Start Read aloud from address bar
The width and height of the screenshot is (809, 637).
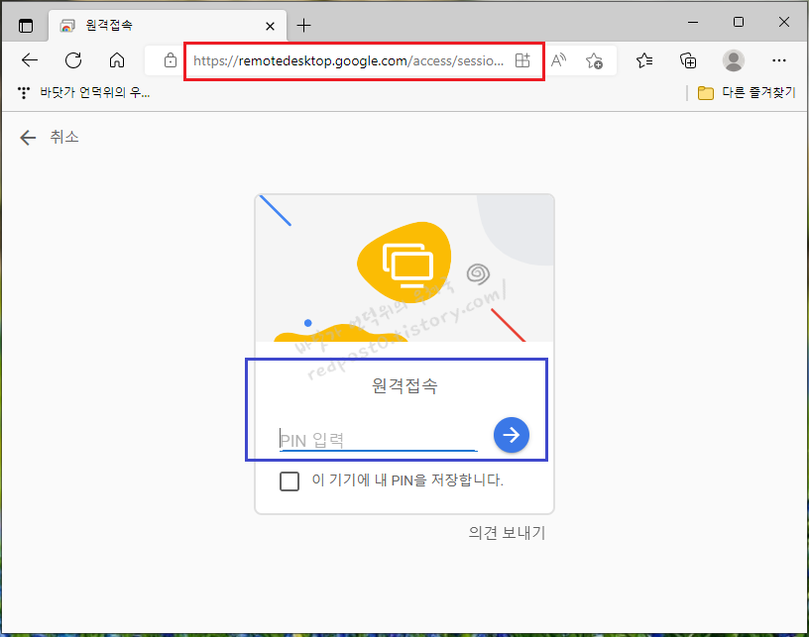tap(558, 60)
